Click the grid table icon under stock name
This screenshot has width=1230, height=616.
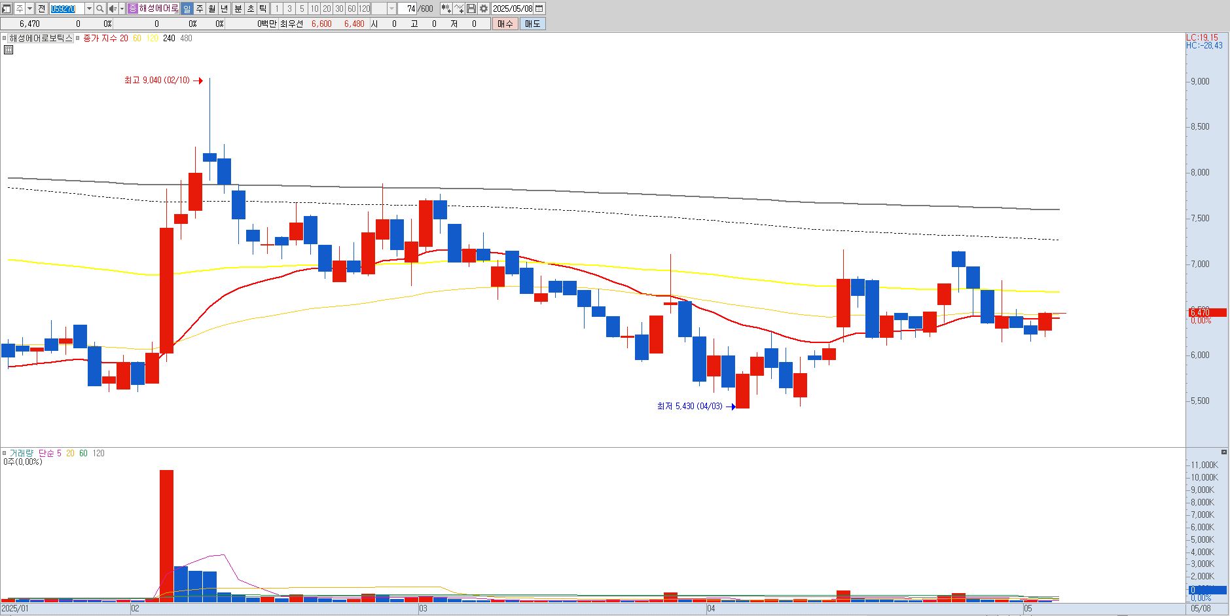pos(9,50)
